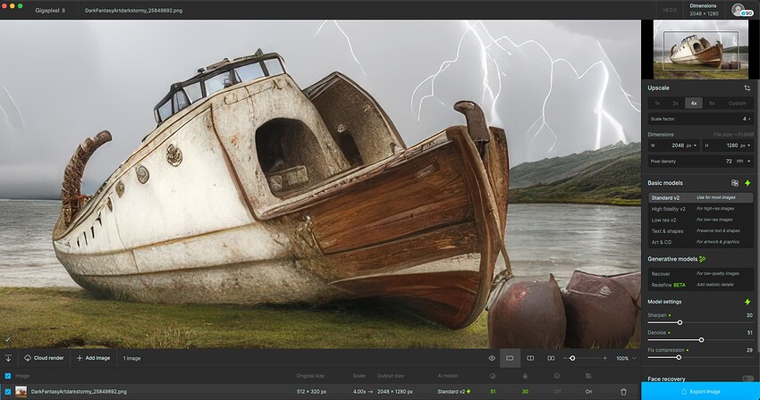Viewport: 760px width, 400px height.
Task: Choose the Recover generative model
Action: pyautogui.click(x=701, y=273)
